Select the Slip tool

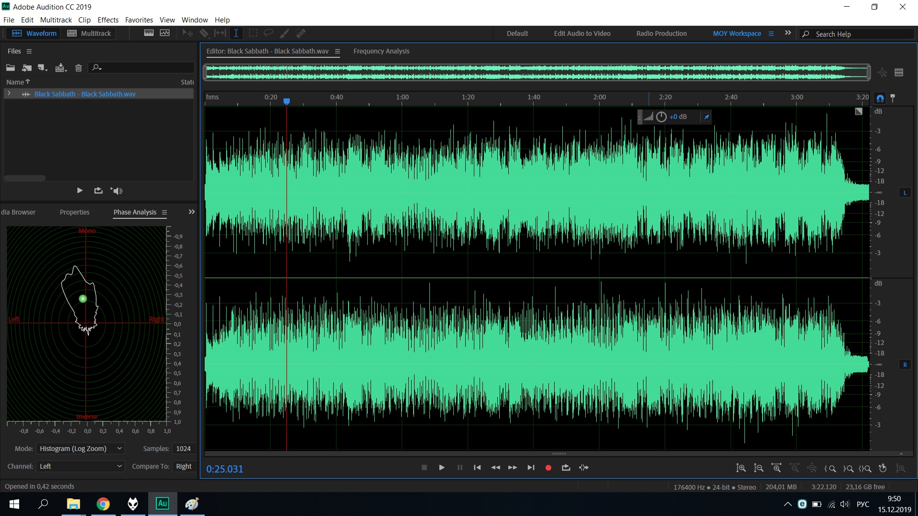tap(220, 33)
